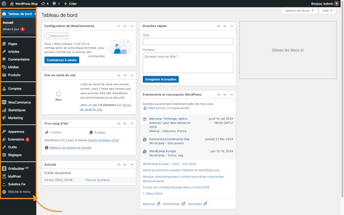Screen dimensions: 344x215
Task: Click the WordPress logo in admin bar
Action: 3,3
